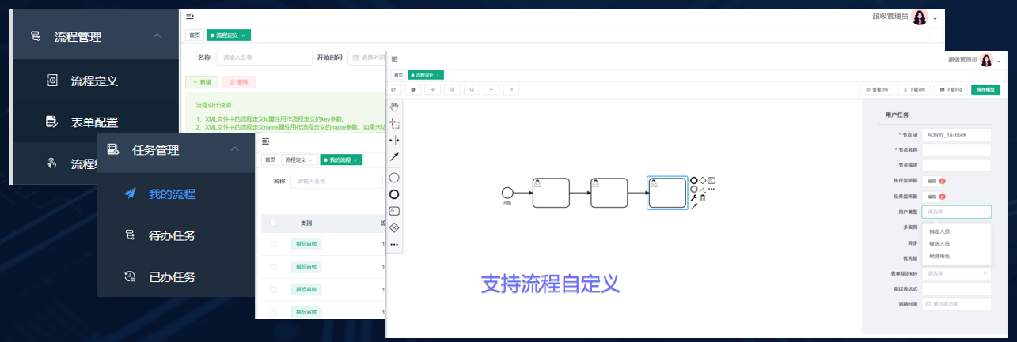Expand the 表单标识key dropdown
Image resolution: width=1017 pixels, height=342 pixels.
956,273
